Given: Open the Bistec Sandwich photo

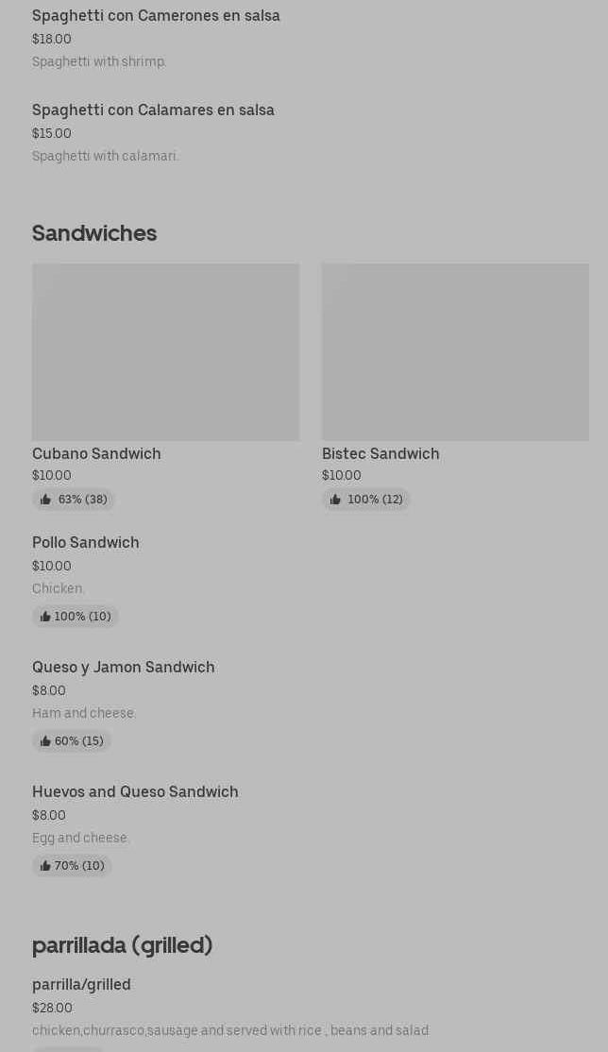Looking at the screenshot, I should 455,351.
